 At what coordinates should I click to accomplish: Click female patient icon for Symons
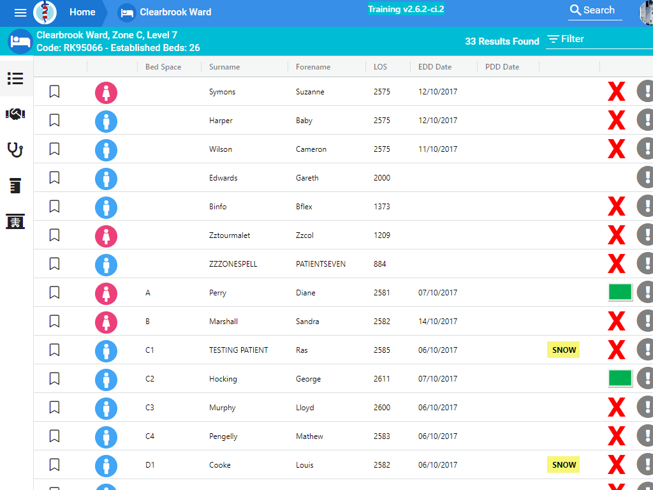click(x=106, y=93)
